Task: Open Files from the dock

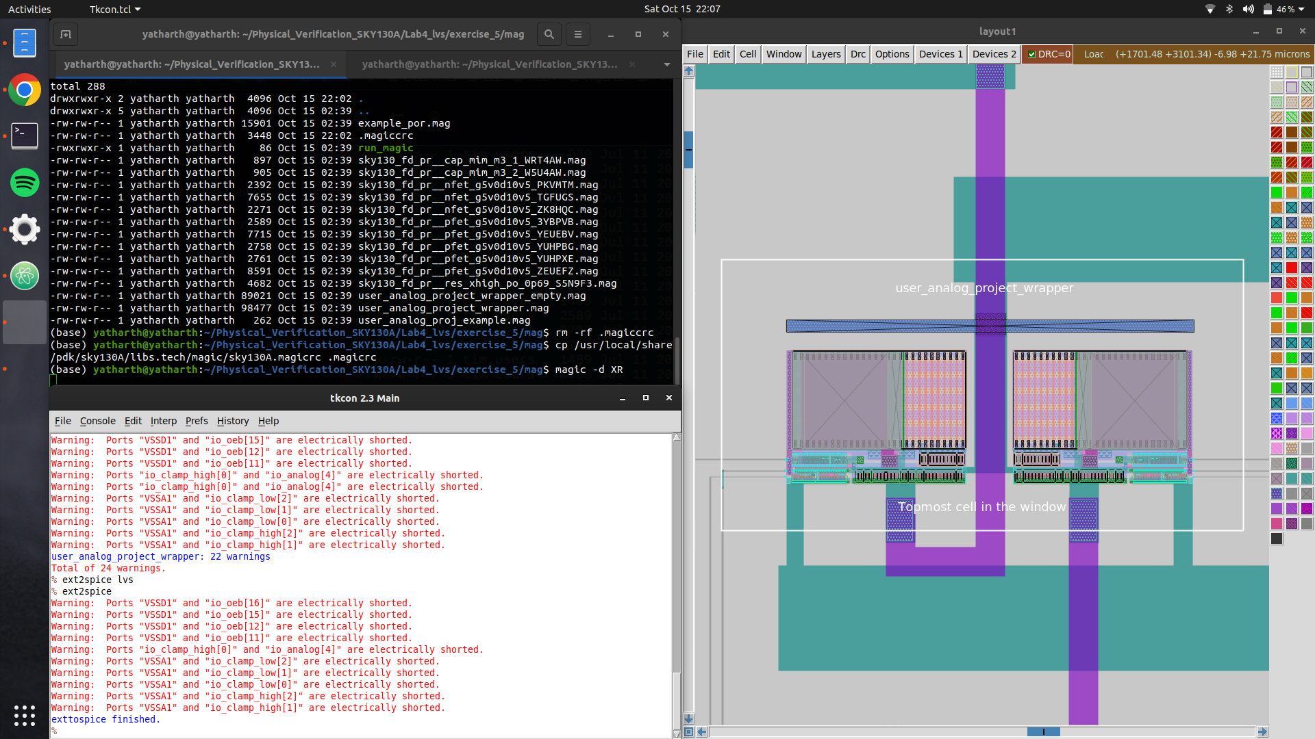Action: click(x=25, y=42)
